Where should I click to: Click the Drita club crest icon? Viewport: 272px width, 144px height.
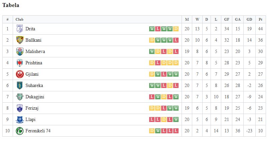pyautogui.click(x=20, y=29)
